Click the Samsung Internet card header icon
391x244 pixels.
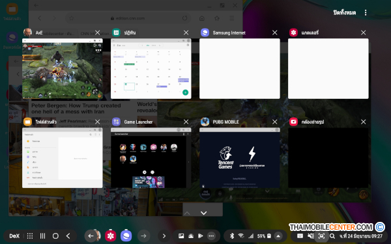pos(205,33)
